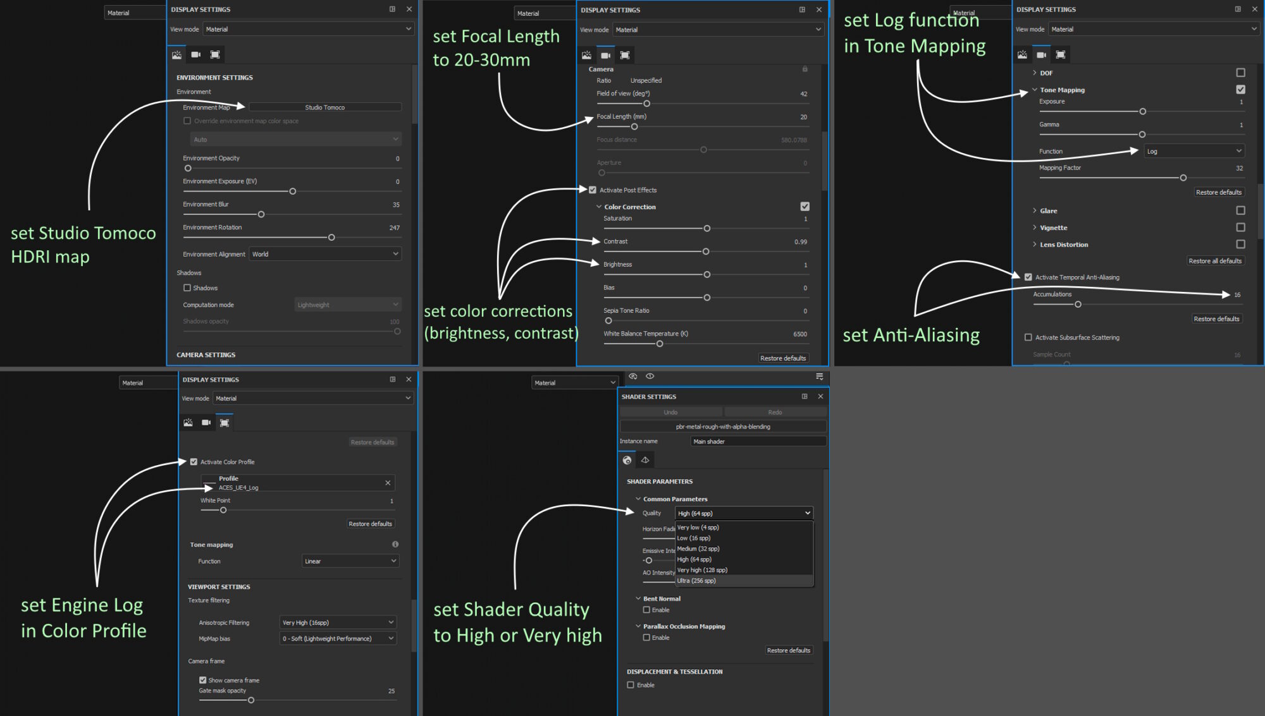
Task: Enable Activate Subsurface Scattering
Action: 1028,337
